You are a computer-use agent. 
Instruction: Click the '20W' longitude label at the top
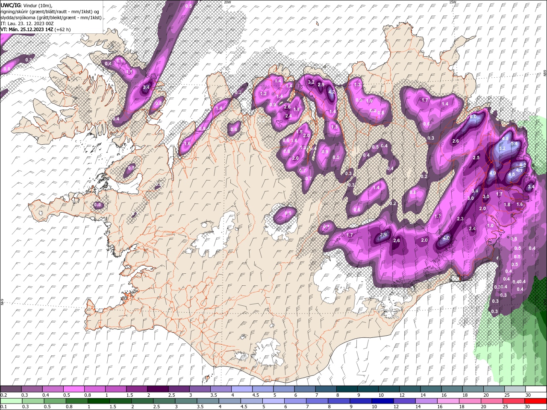tap(227, 2)
